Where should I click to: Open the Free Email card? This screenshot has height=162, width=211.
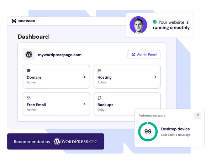pyautogui.click(x=56, y=104)
